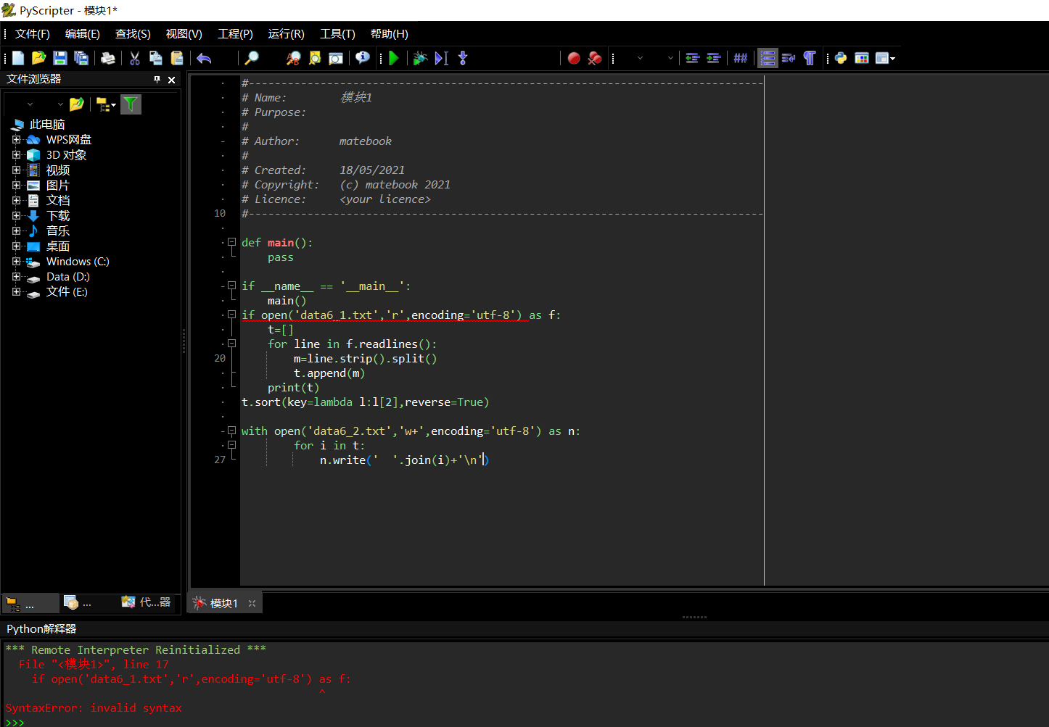Click the Python engine icon in toolbar

point(841,58)
